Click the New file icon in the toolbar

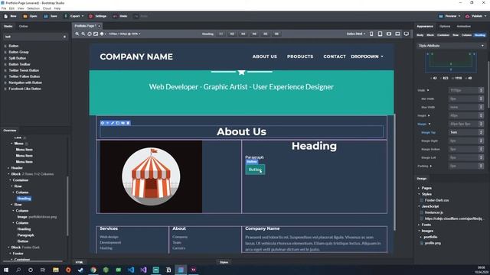(x=6, y=16)
